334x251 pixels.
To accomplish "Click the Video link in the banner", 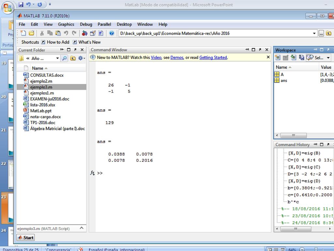I will [156, 58].
